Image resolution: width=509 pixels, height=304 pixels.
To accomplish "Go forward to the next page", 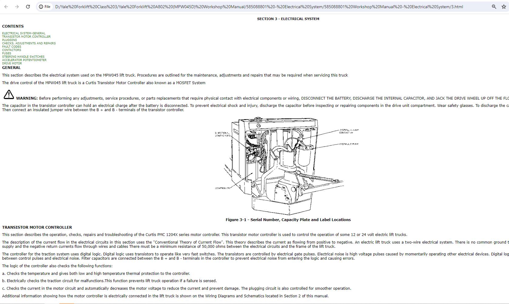I will coord(17,7).
